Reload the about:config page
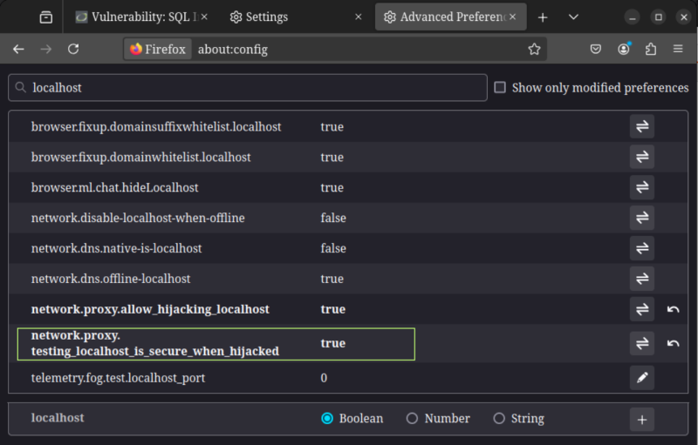 73,49
